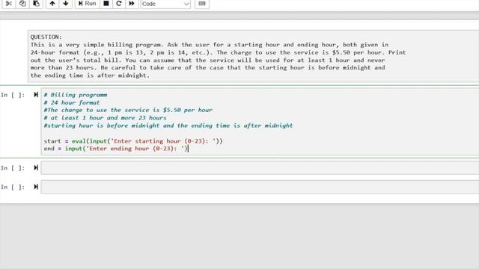Paste cells below icon
This screenshot has width=479, height=269.
36,4
